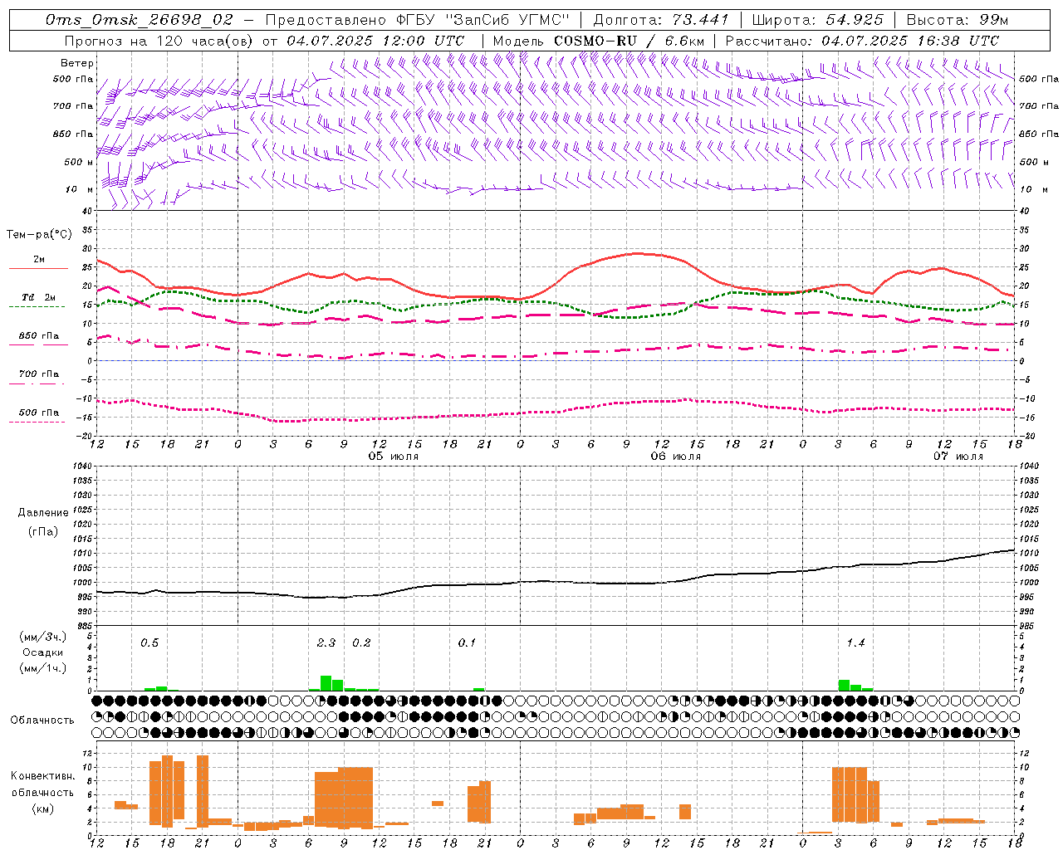Click the computed time "04.07.2025 16:38 UTC"

tap(910, 41)
